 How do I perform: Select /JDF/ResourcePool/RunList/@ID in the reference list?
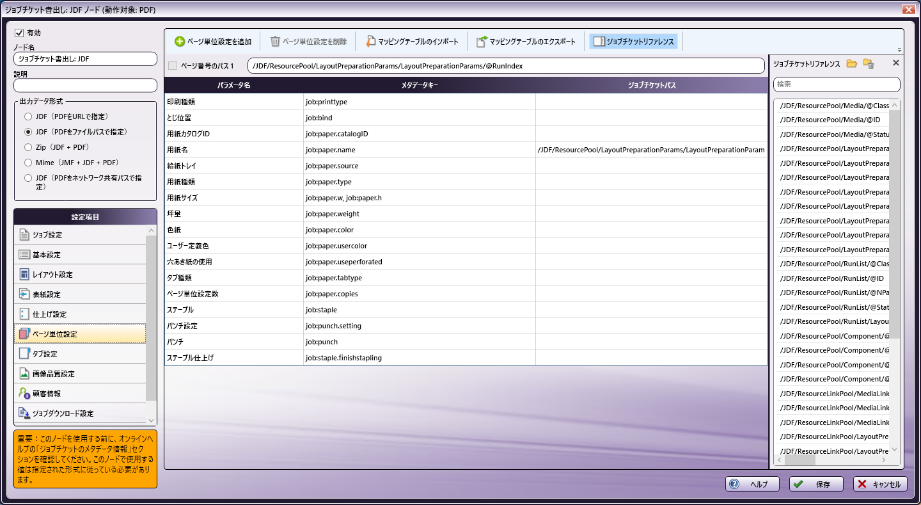831,278
